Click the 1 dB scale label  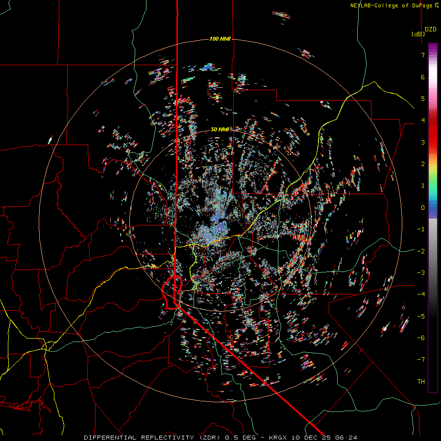click(x=423, y=186)
